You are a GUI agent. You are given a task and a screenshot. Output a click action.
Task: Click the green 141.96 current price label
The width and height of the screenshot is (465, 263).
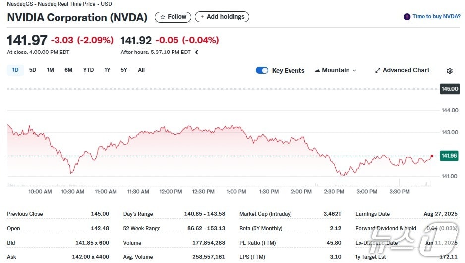coord(449,156)
